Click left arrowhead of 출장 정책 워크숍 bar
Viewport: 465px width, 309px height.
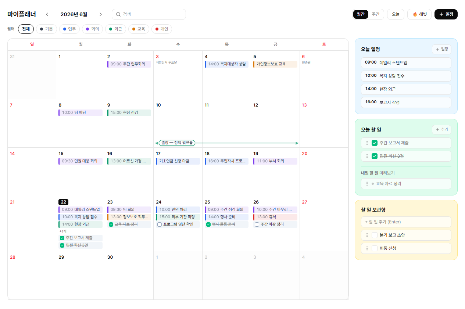click(157, 143)
